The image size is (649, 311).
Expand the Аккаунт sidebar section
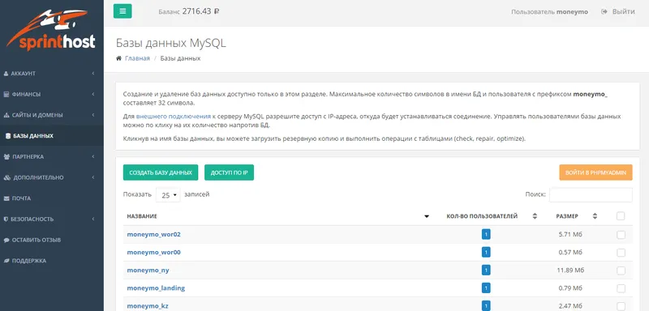click(x=52, y=74)
